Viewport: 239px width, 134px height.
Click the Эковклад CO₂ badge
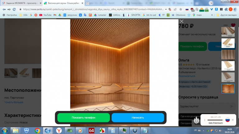(x=193, y=86)
